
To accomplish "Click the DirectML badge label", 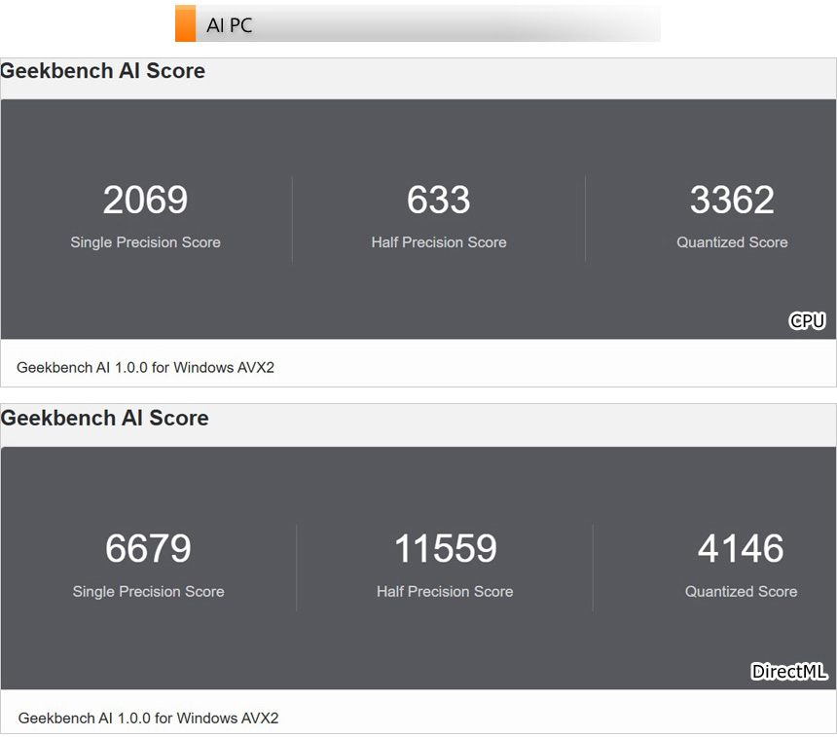I will (788, 672).
